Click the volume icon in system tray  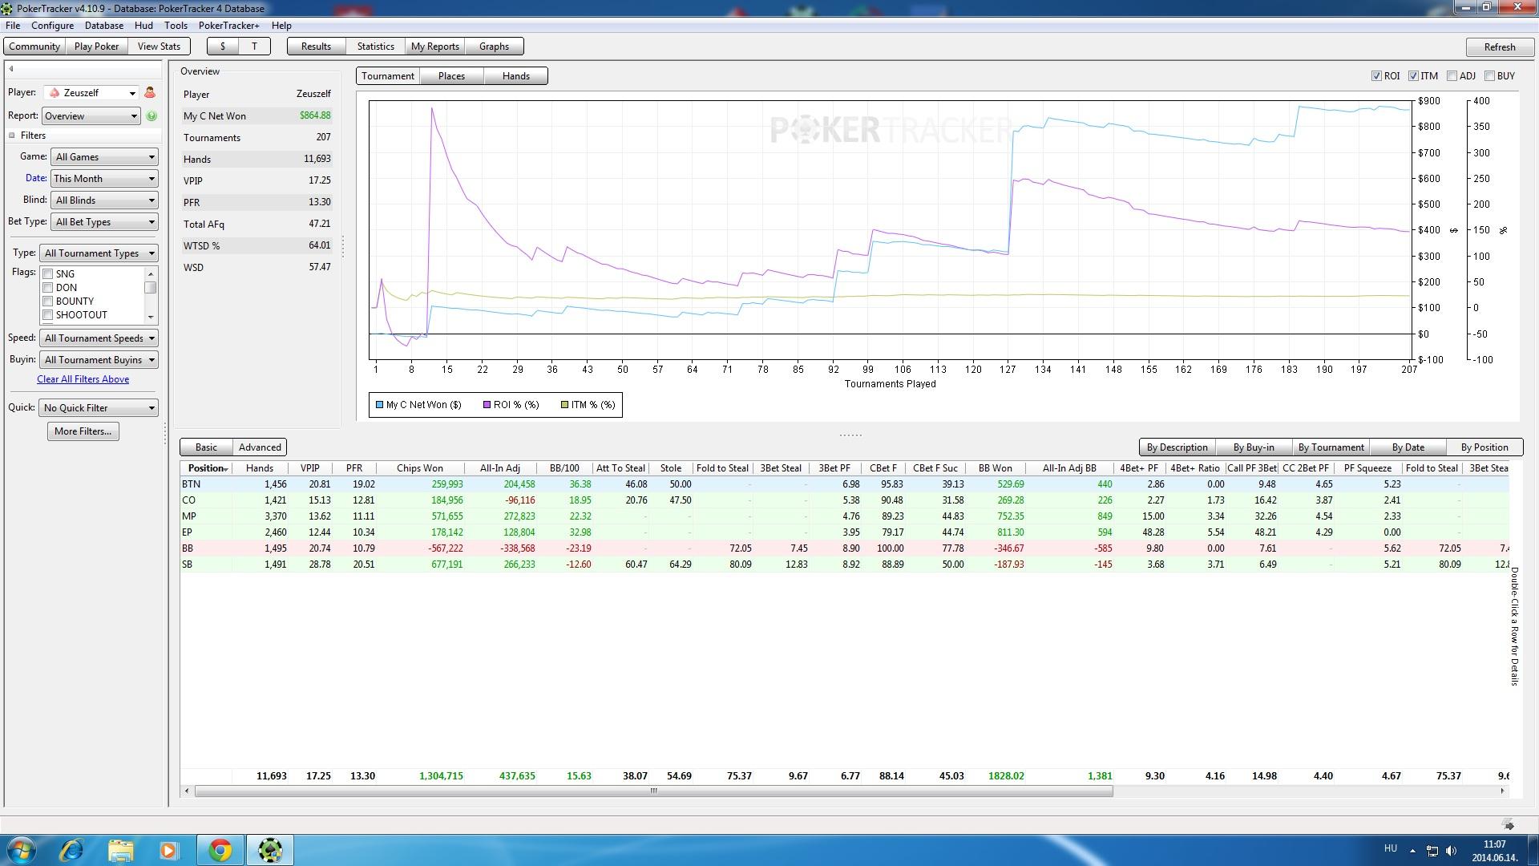[x=1451, y=851]
